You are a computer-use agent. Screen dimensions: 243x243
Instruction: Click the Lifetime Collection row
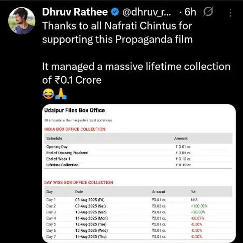point(138,165)
